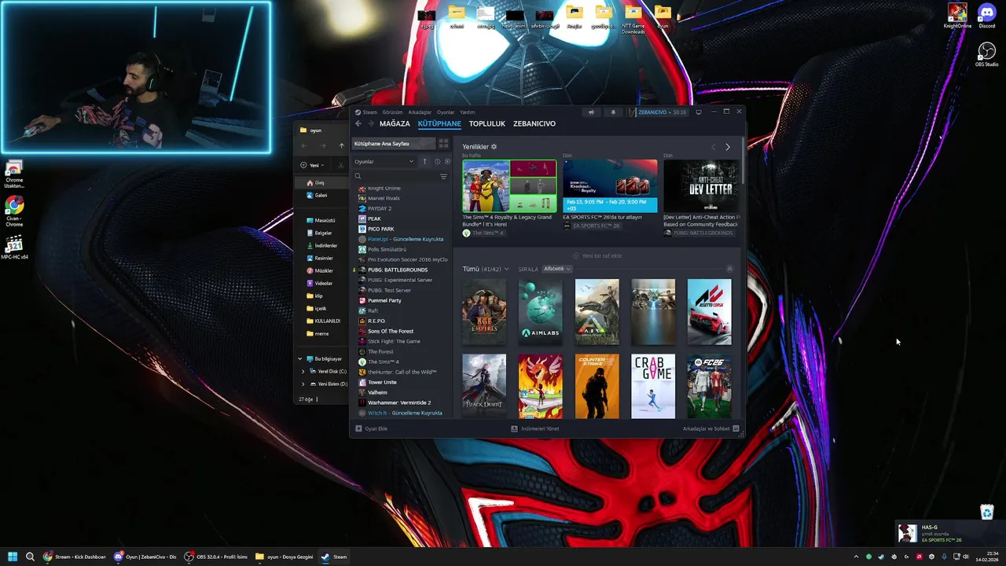This screenshot has height=566, width=1006.
Task: Open the Alfabetik sort dropdown
Action: point(556,269)
